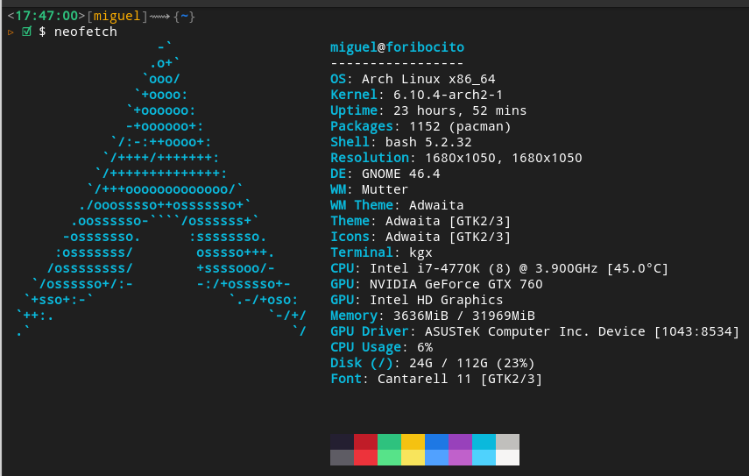
Task: Click the orchid pink swatch in bottom row
Action: click(x=460, y=458)
